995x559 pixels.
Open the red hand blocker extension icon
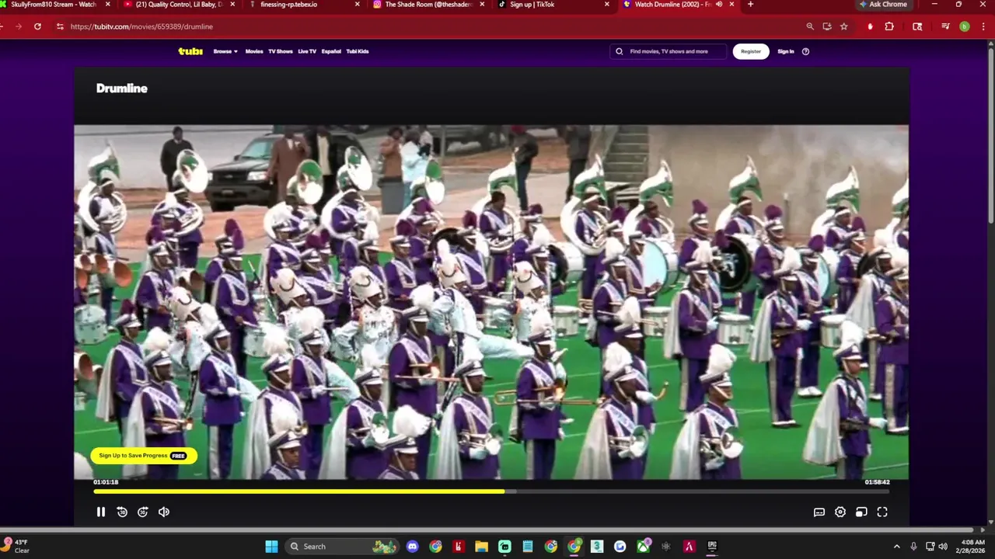(870, 26)
